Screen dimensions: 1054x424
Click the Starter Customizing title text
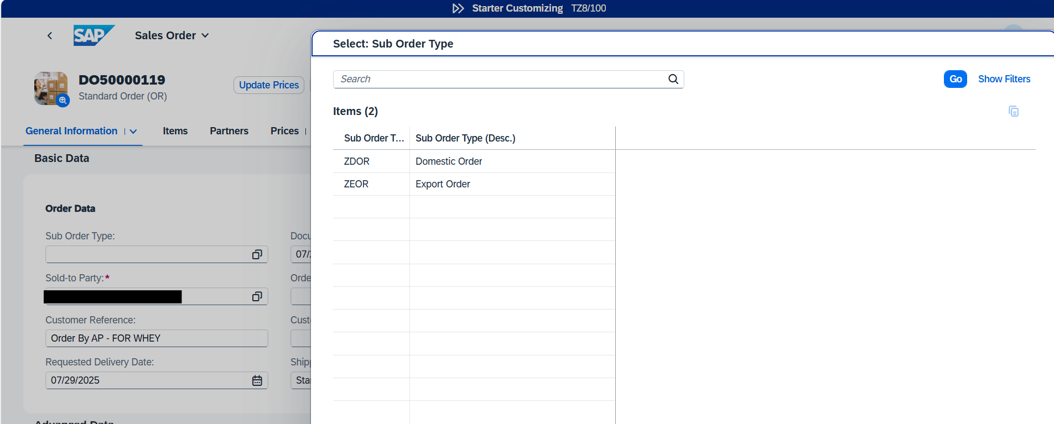coord(517,8)
